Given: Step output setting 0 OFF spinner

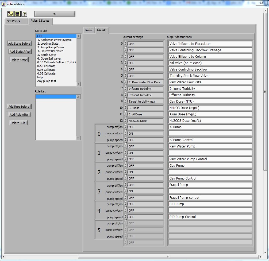Looking at the screenshot, I should [x=126, y=44].
